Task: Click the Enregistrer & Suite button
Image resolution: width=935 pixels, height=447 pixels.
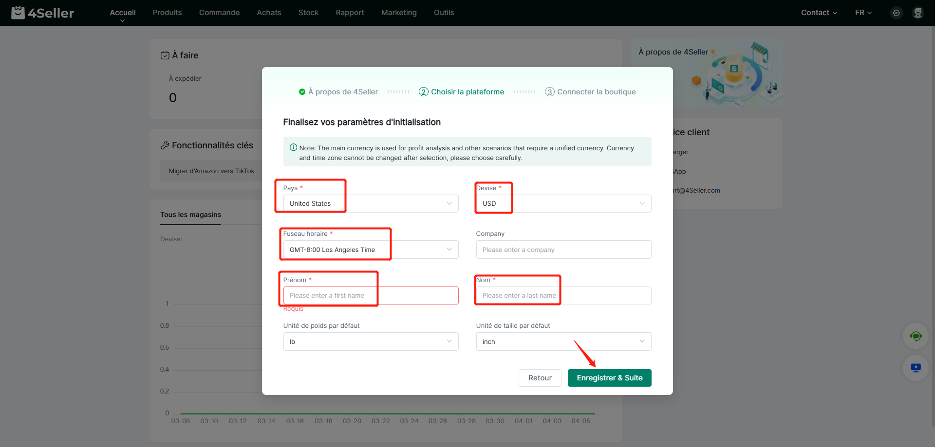Action: tap(609, 378)
